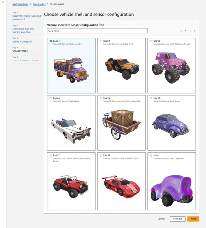Click the Customize reward function step
Image resolution: width=206 pixels, height=228 pixels.
click(26, 60)
